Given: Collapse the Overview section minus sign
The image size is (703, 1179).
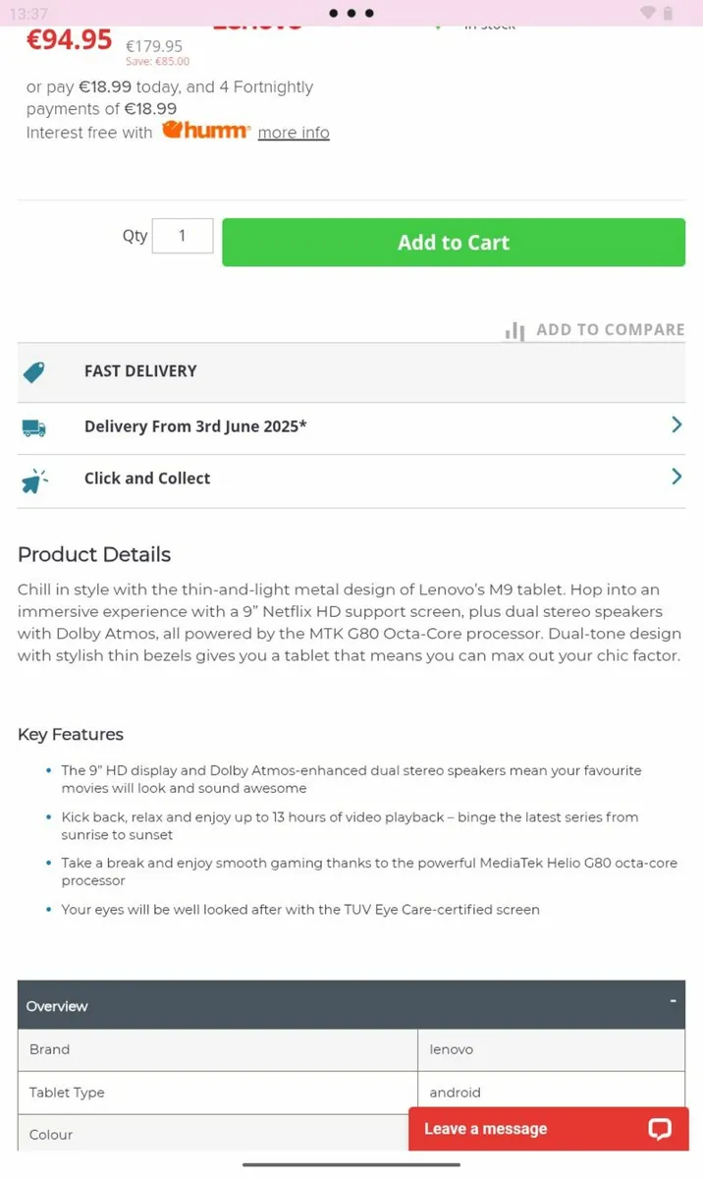Looking at the screenshot, I should coord(673,1000).
